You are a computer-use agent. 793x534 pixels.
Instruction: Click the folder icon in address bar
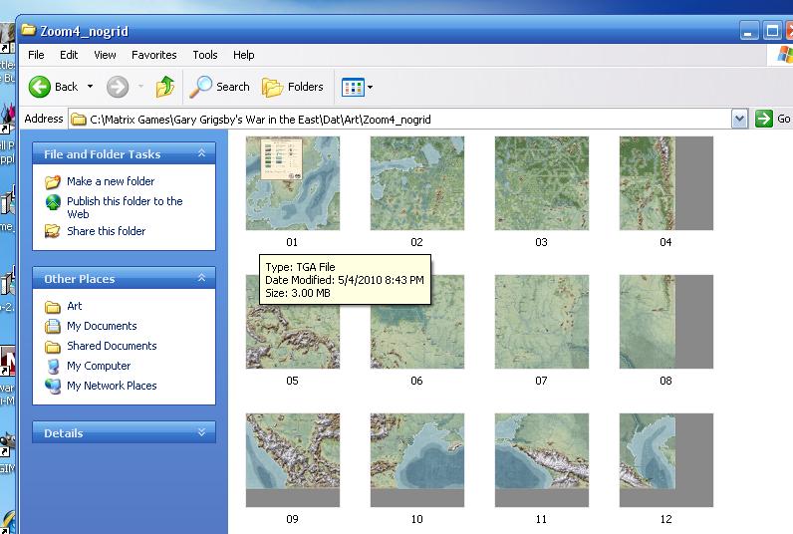[x=79, y=120]
